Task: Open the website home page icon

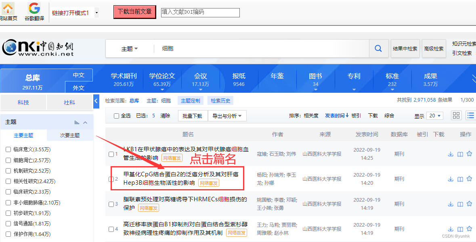Action: tap(8, 8)
